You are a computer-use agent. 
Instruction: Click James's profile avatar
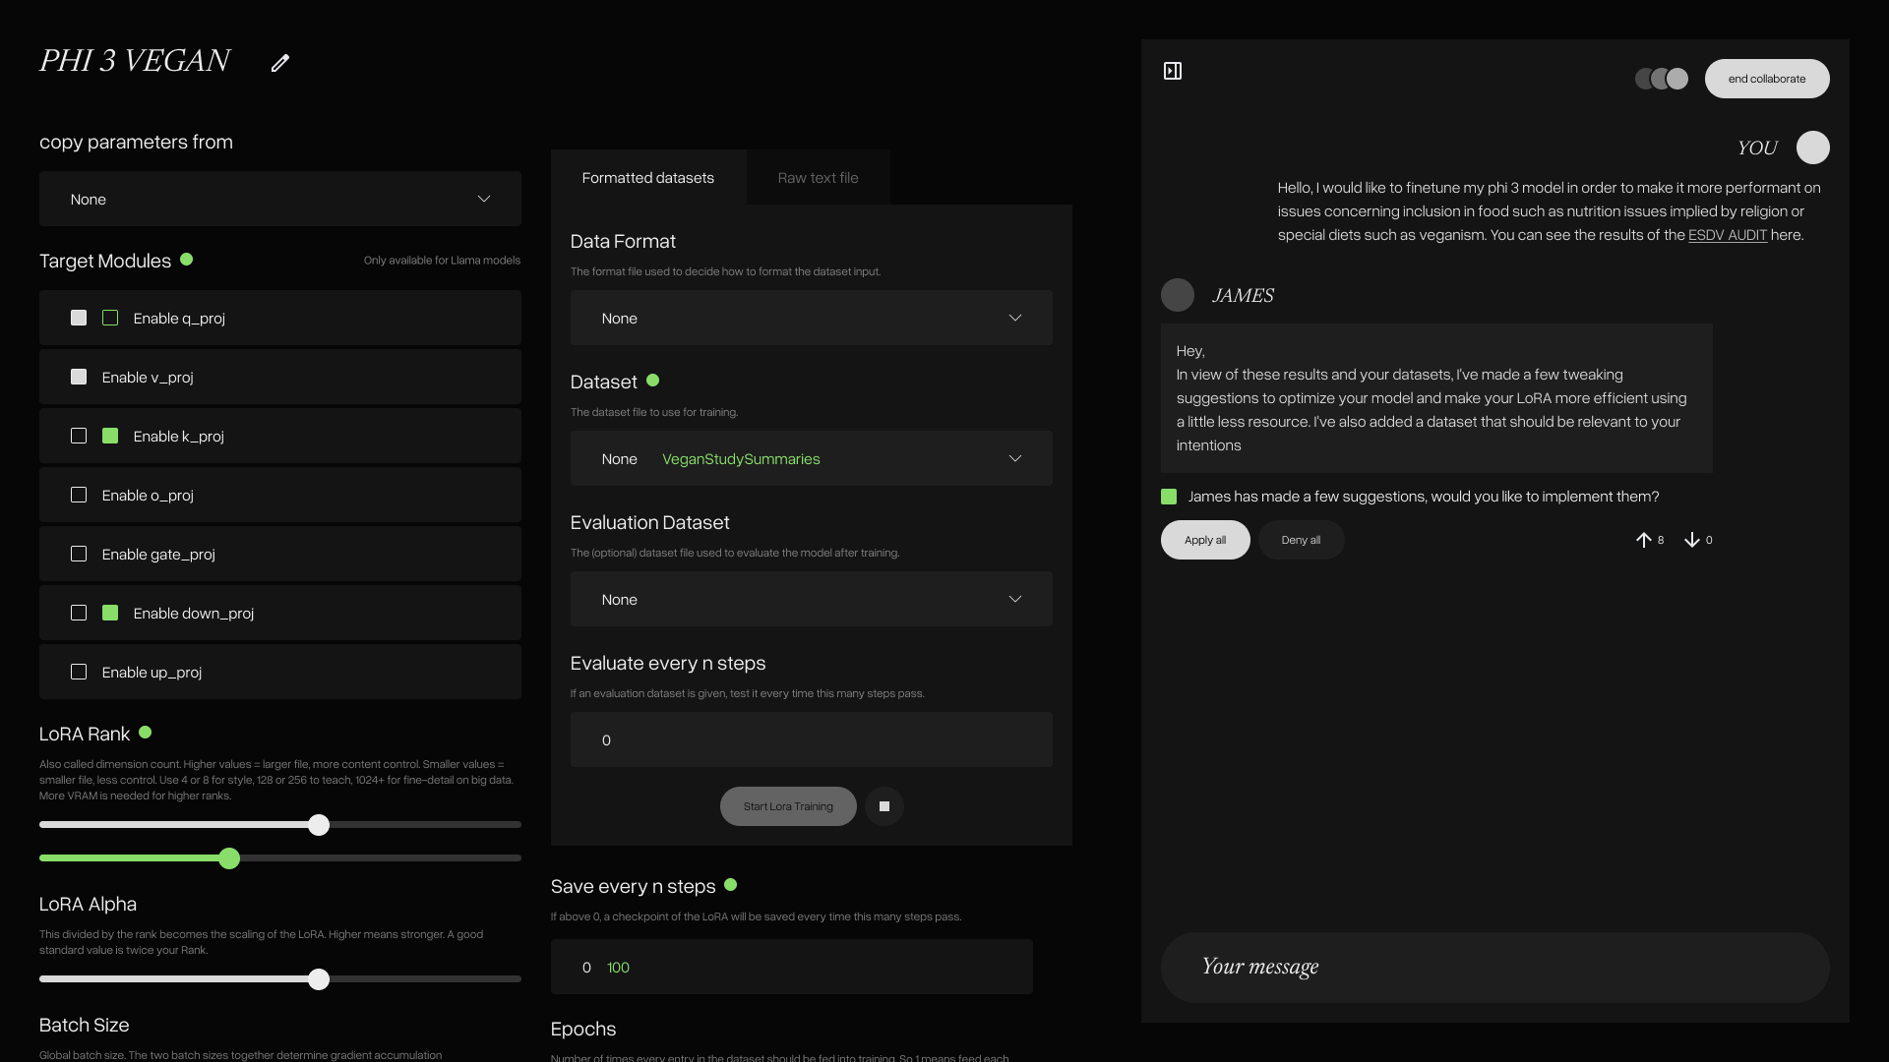(x=1178, y=295)
